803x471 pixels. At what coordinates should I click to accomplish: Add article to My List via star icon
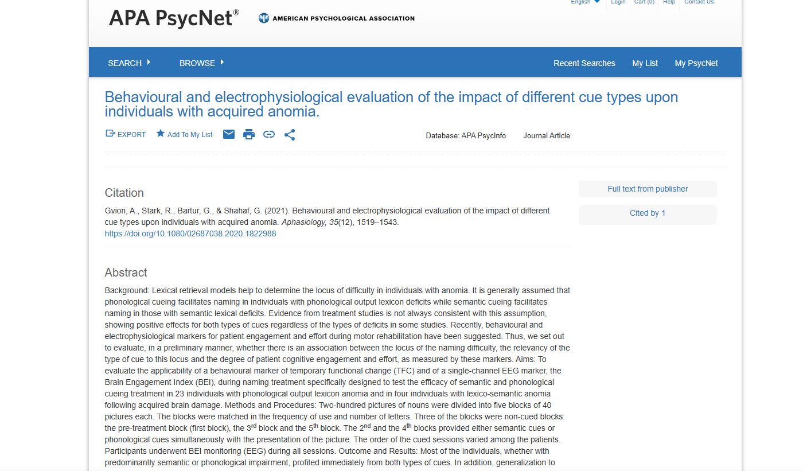(184, 134)
